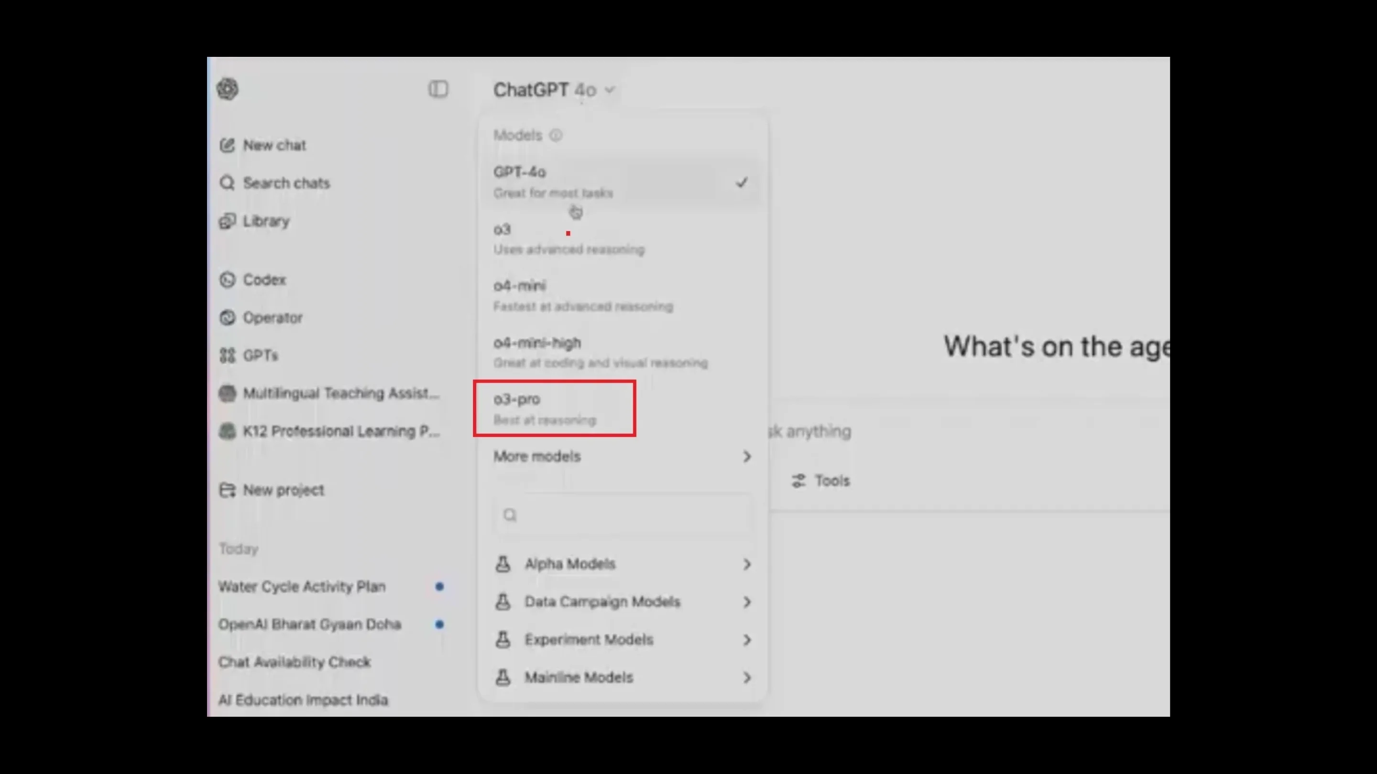Click the Operator icon
This screenshot has width=1377, height=774.
click(x=227, y=318)
